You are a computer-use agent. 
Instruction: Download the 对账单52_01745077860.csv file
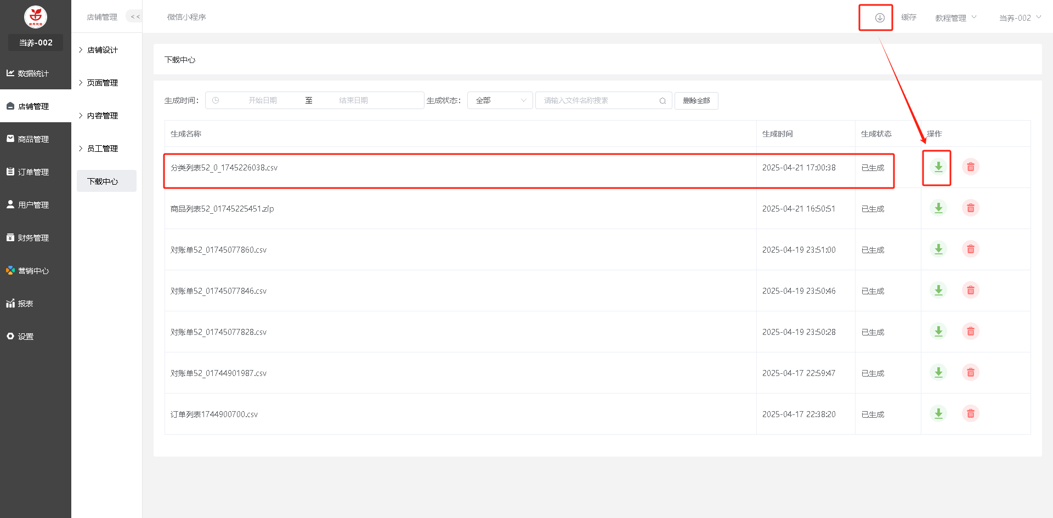coord(938,249)
